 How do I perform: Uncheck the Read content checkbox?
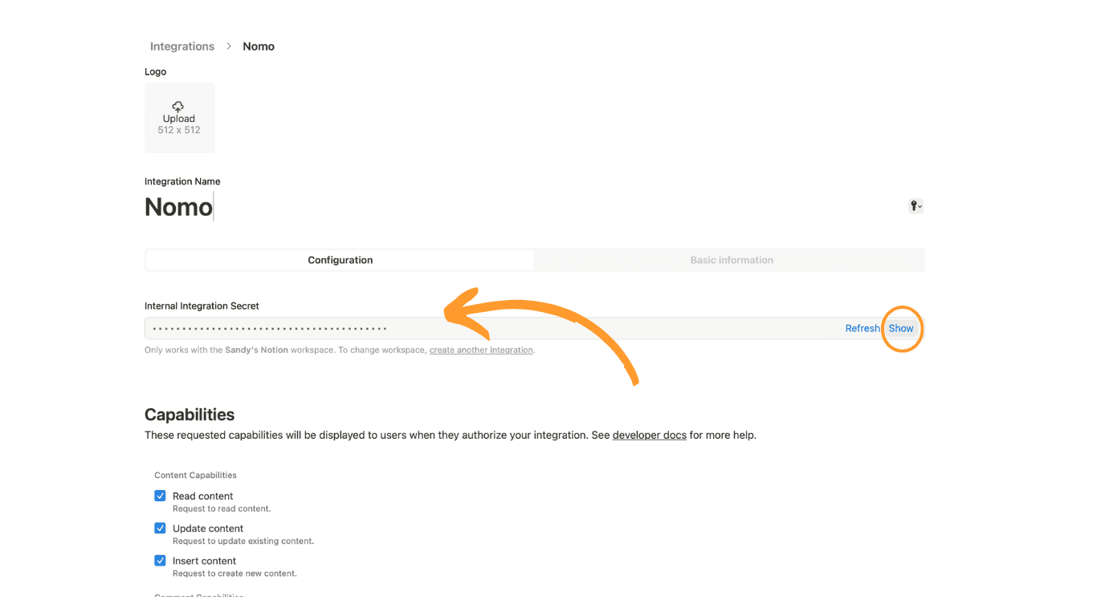point(160,496)
